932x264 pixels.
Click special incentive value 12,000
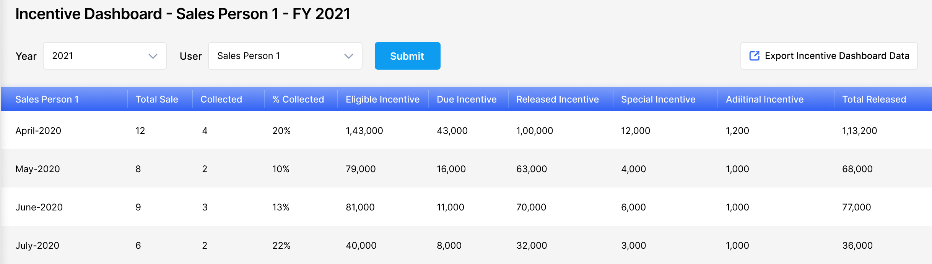coord(636,131)
